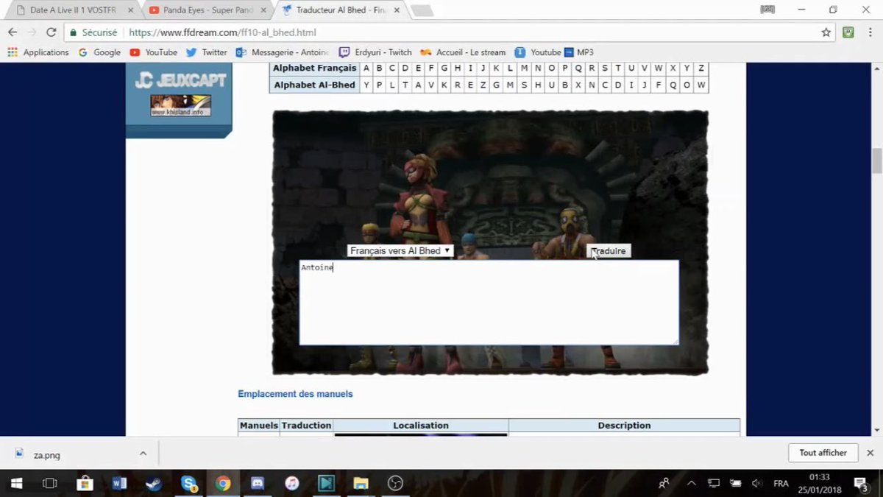
Task: Click the Alphabet Français row header
Action: click(x=314, y=68)
